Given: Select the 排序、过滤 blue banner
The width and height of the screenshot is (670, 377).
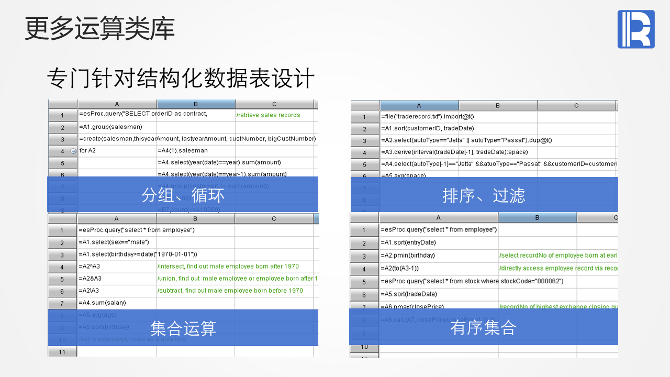Looking at the screenshot, I should coord(484,194).
